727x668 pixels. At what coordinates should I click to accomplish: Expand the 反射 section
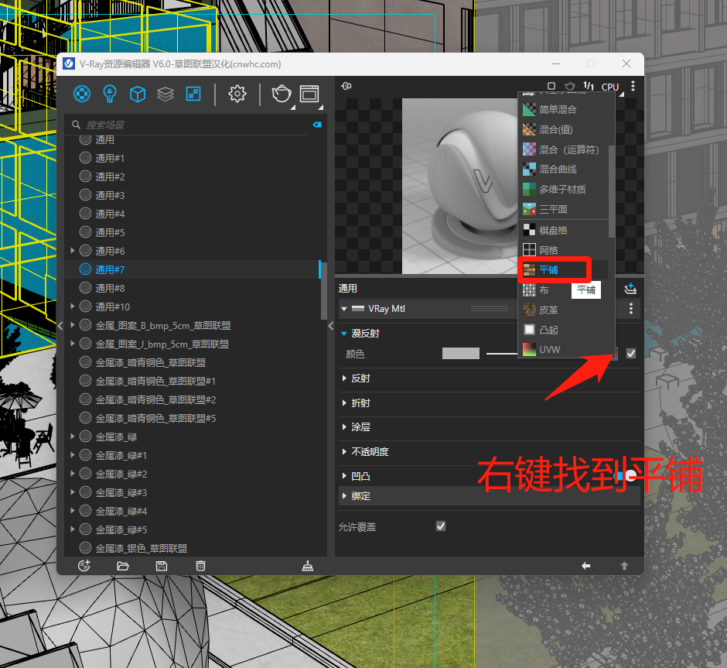344,378
